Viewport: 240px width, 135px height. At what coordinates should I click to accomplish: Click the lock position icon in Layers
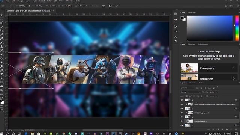click(194, 96)
